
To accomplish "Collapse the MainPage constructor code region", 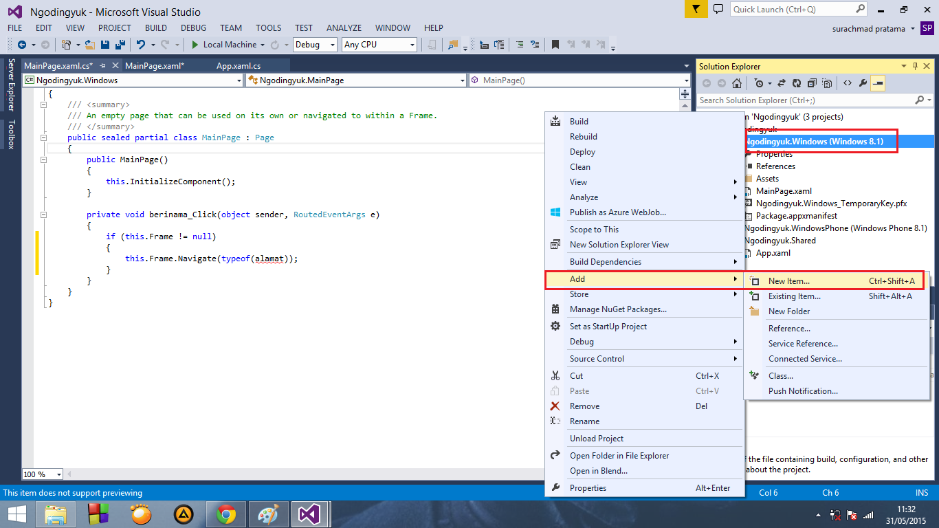I will tap(43, 159).
